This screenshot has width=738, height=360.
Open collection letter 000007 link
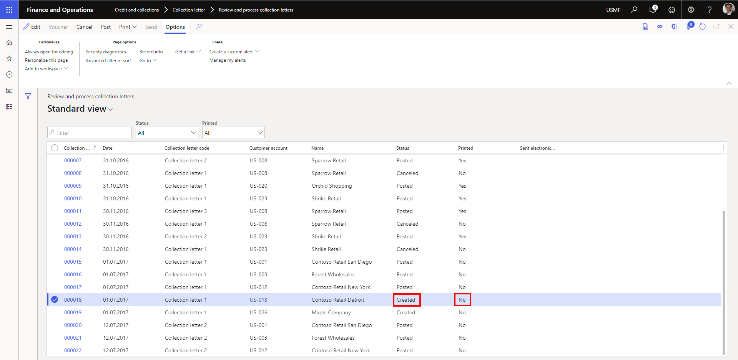[73, 160]
